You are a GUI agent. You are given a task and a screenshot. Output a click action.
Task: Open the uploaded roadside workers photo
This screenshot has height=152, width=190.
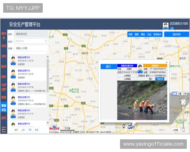point(142,100)
